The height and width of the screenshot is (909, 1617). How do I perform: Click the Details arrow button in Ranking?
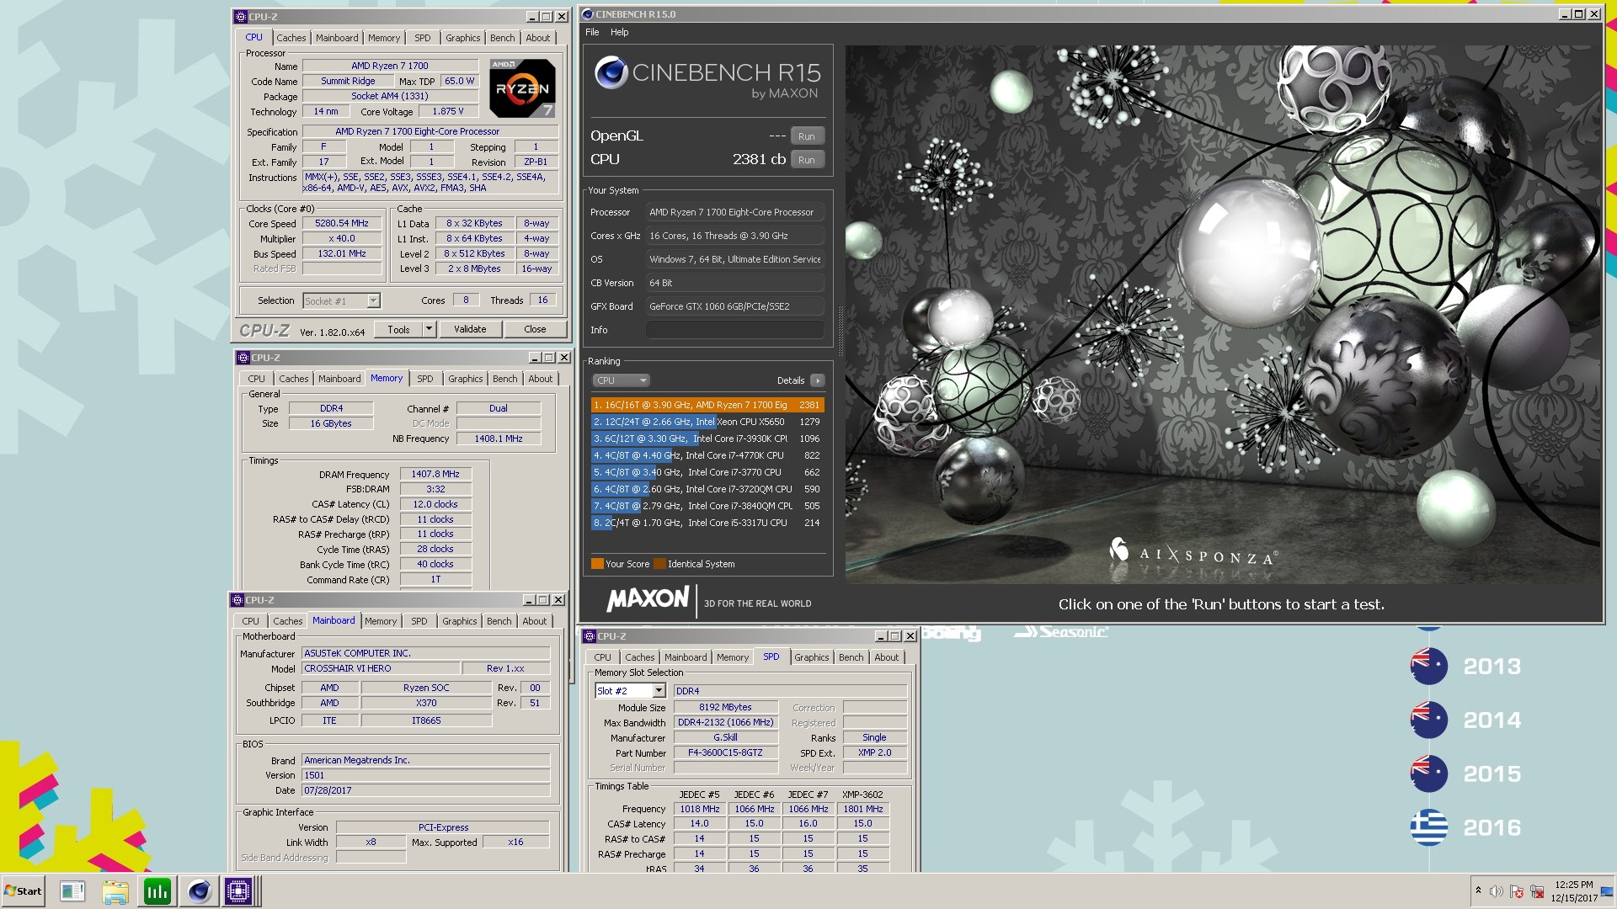(817, 380)
